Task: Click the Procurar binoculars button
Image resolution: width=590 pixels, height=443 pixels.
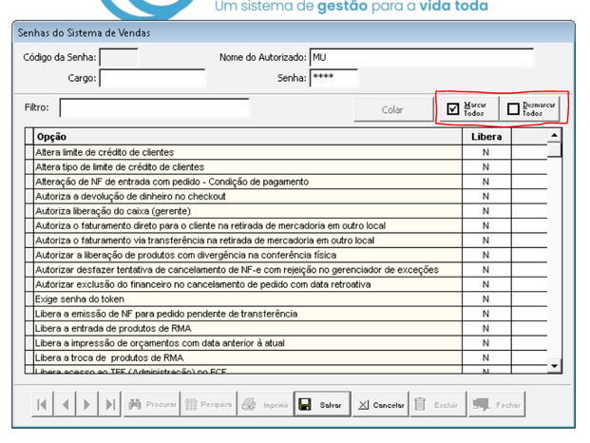Action: pyautogui.click(x=152, y=405)
